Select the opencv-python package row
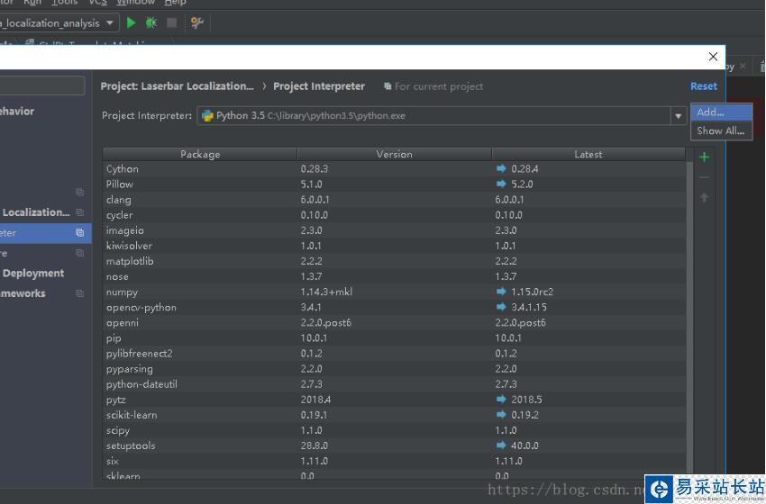This screenshot has height=504, width=766. [394, 308]
